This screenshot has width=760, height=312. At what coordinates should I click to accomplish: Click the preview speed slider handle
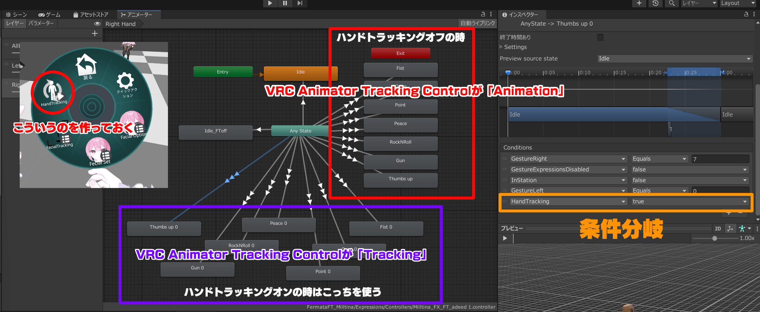[x=714, y=238]
